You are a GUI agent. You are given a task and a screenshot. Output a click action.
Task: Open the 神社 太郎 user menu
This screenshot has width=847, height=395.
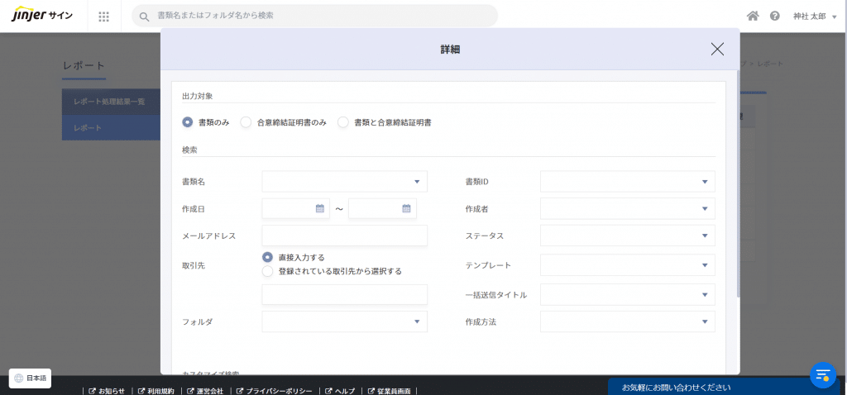point(815,16)
